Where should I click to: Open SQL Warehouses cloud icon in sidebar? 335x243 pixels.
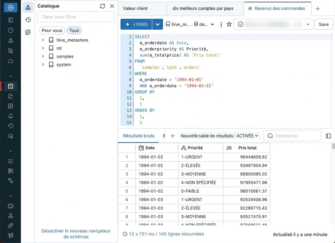tap(11, 136)
